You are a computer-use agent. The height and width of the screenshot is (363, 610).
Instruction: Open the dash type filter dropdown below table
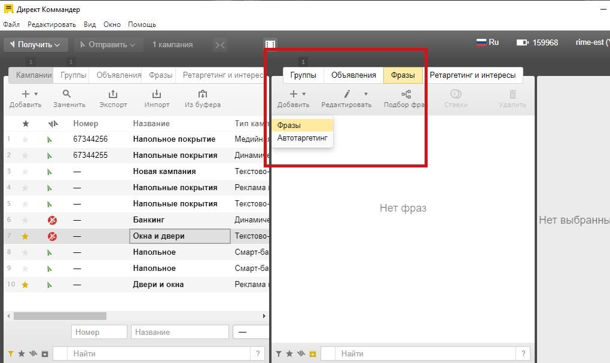251,332
